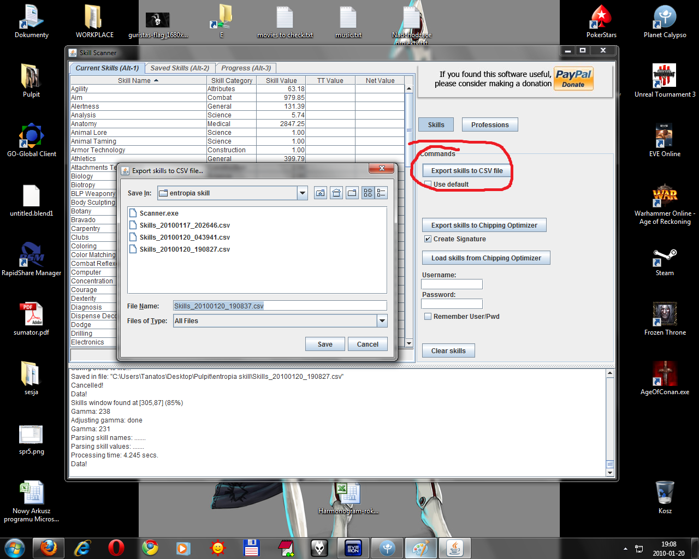Click the Up One Level folder icon
The image size is (699, 559).
point(321,193)
